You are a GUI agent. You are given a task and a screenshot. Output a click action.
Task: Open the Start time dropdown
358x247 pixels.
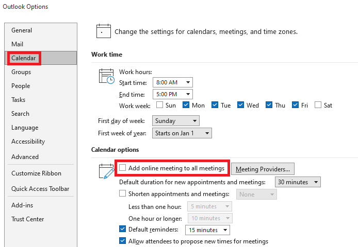pyautogui.click(x=172, y=82)
